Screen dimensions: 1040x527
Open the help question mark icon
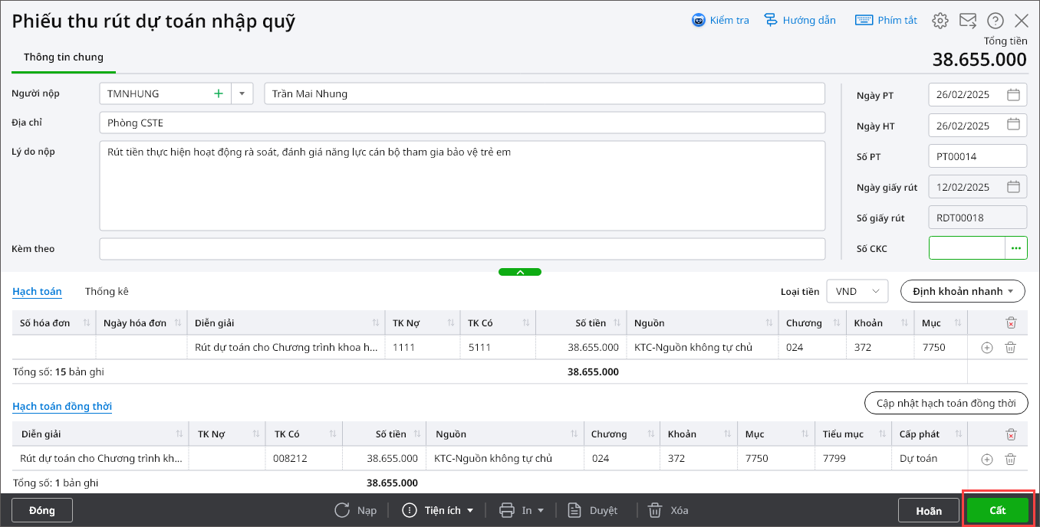click(996, 21)
